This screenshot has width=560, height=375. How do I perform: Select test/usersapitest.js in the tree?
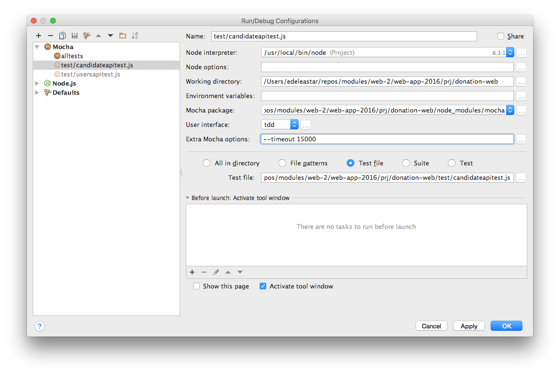click(x=90, y=74)
